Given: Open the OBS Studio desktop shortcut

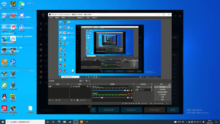Looking at the screenshot, I should click(x=4, y=51).
